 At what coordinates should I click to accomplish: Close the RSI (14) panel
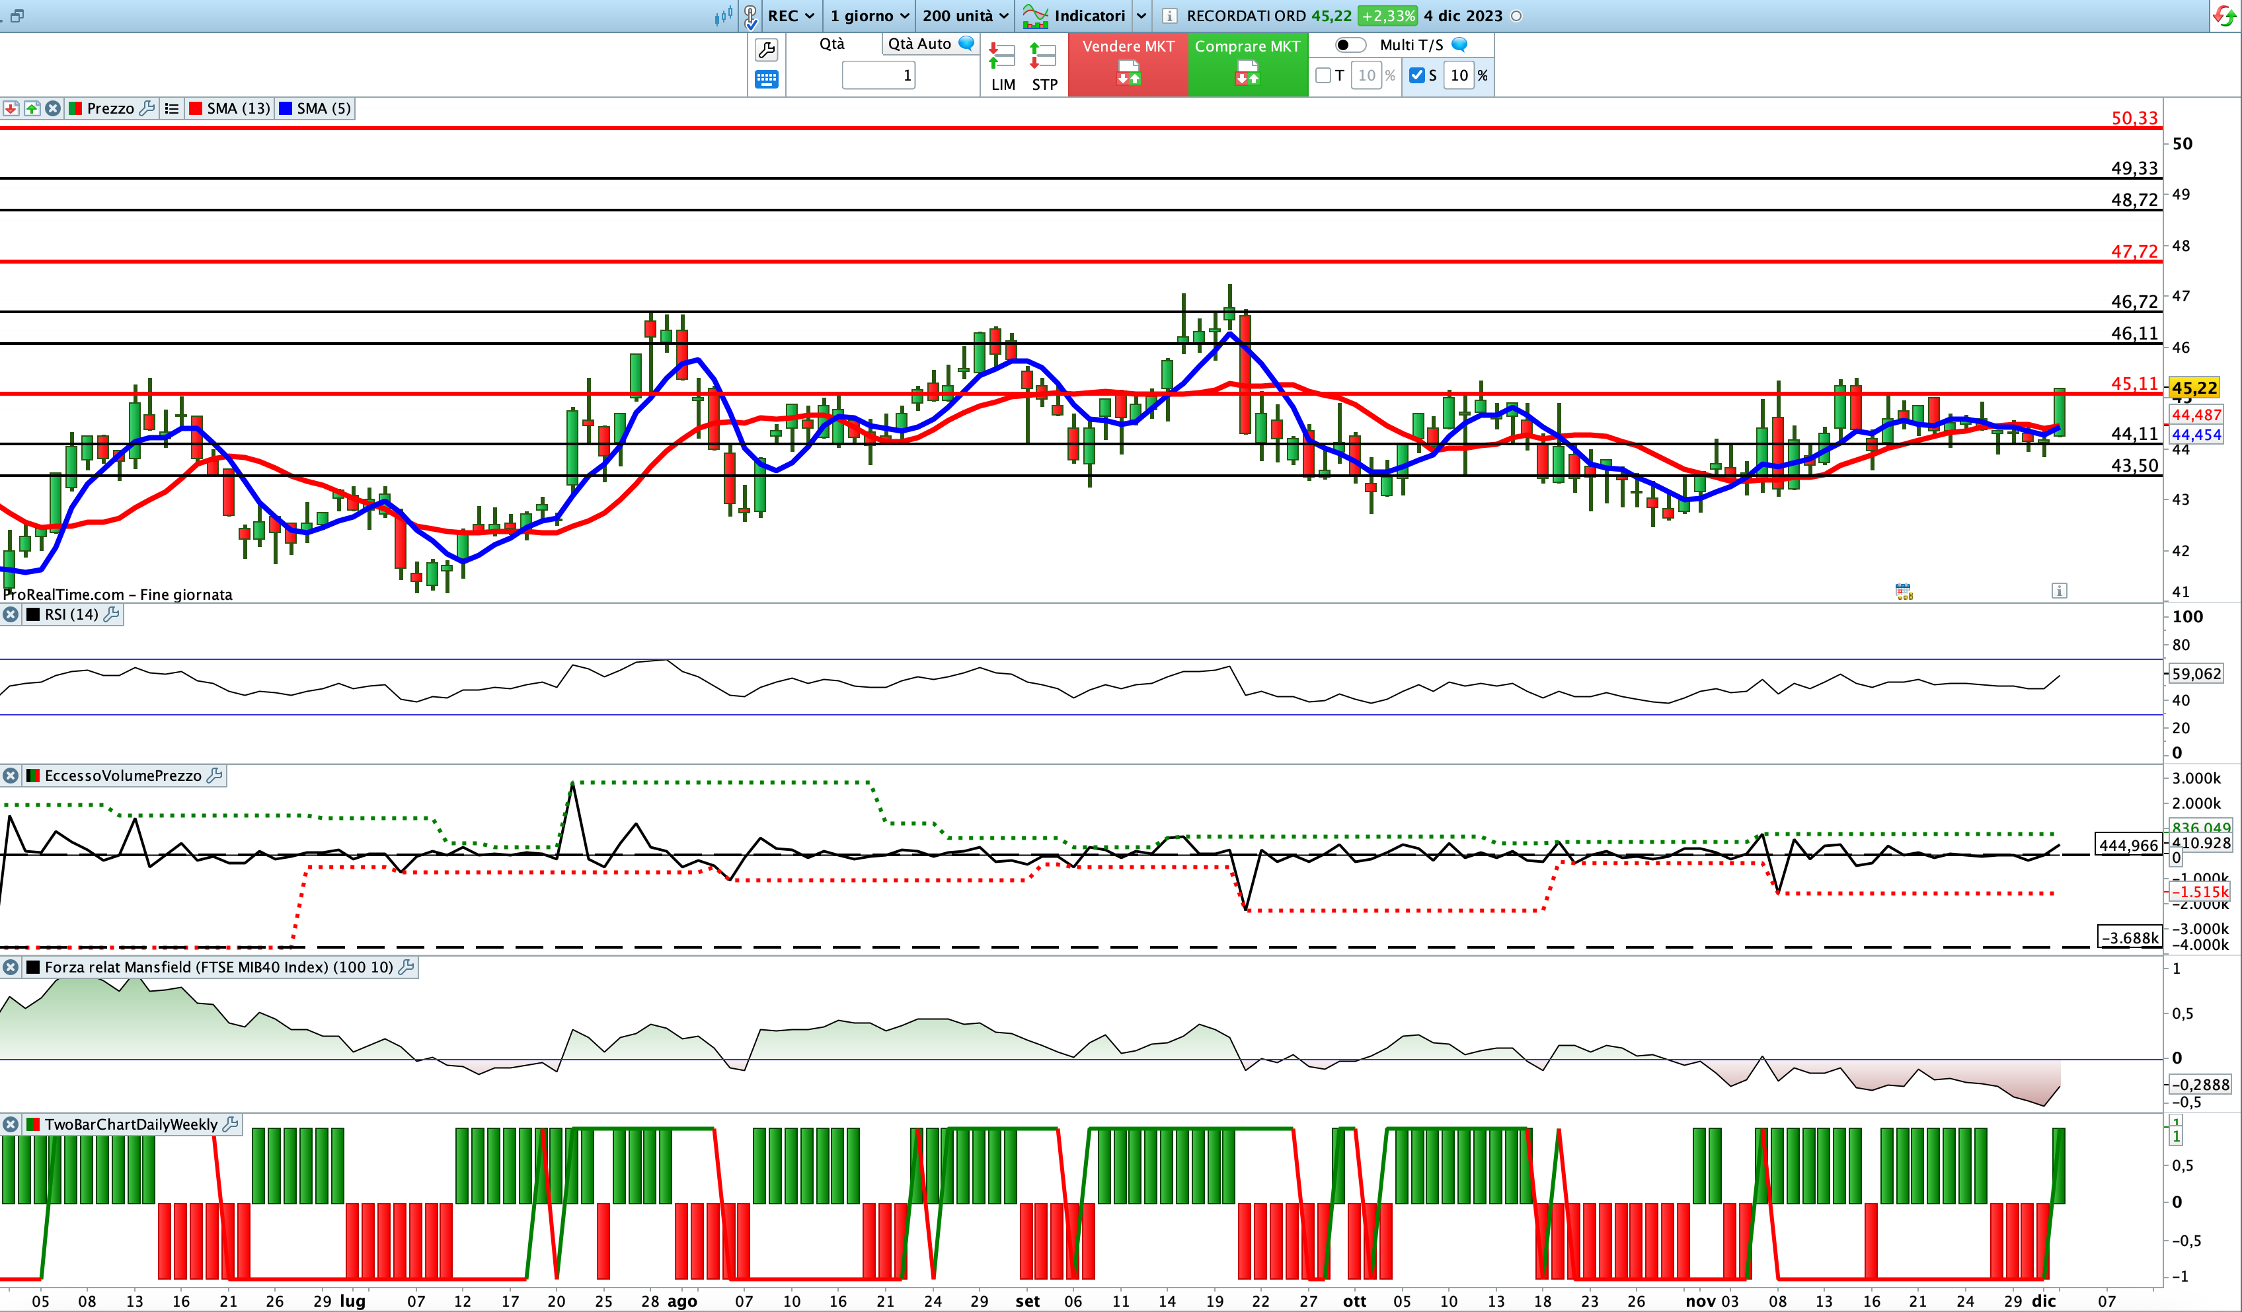[11, 614]
